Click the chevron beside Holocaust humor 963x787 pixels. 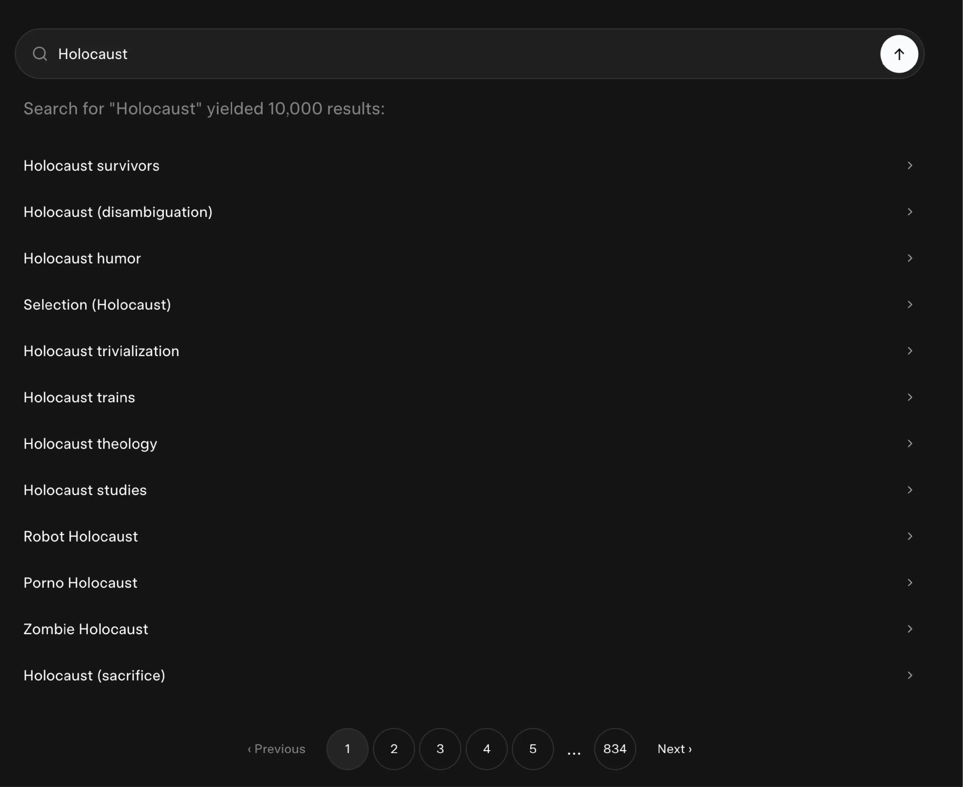(909, 258)
